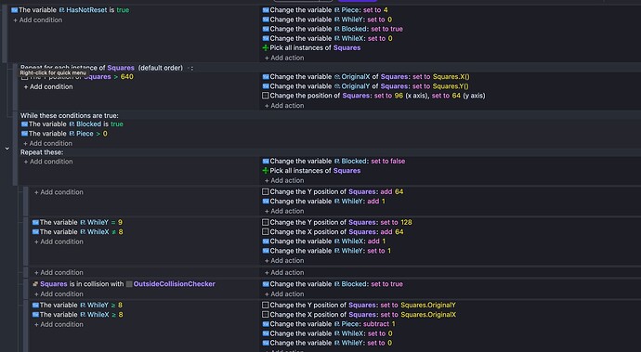
Task: Add condition below HasNotReset is true
Action: point(37,20)
